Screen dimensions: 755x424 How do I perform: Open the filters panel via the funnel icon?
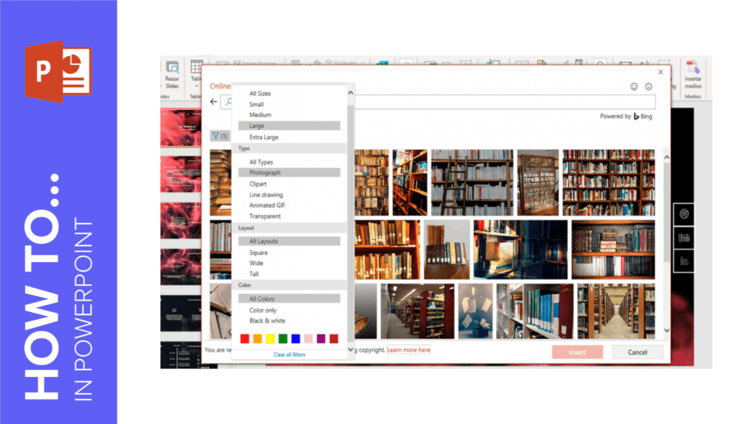[x=216, y=136]
